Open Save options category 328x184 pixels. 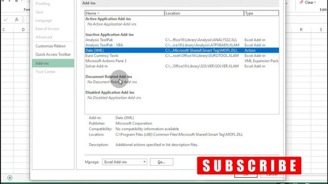click(39, 12)
